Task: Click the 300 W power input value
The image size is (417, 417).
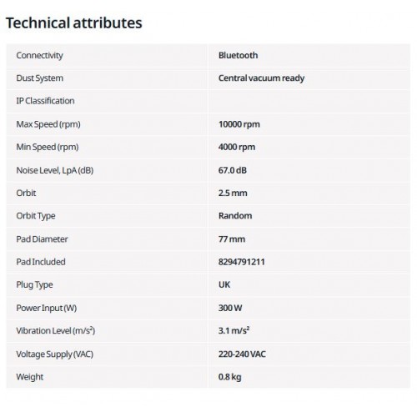Action: 230,308
